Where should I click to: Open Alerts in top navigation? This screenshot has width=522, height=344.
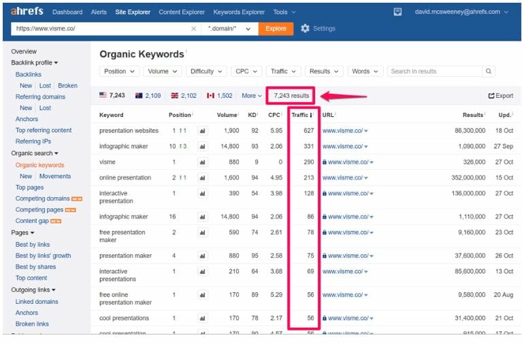[x=99, y=12]
